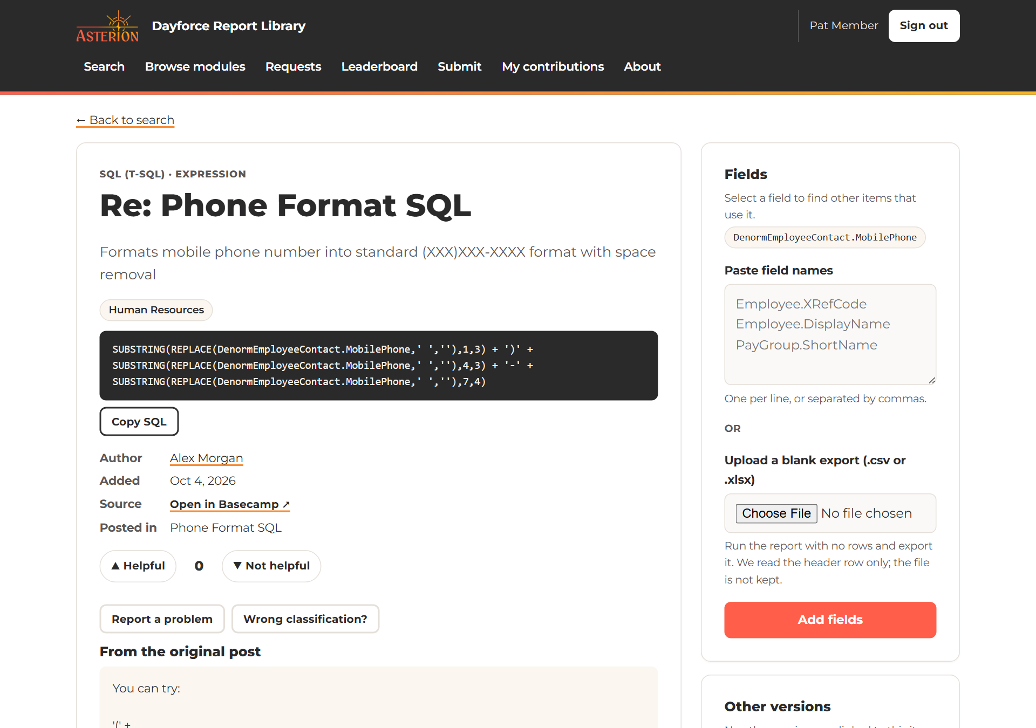Screen dimensions: 1036x728
Task: Click the Add fields button
Action: coord(830,620)
